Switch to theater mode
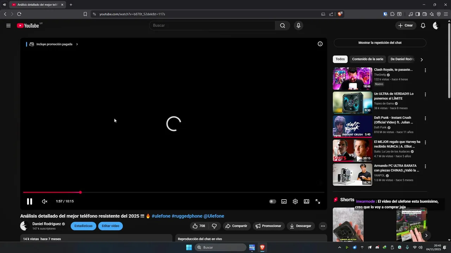Screen dimensions: 451x253 pos(307,201)
